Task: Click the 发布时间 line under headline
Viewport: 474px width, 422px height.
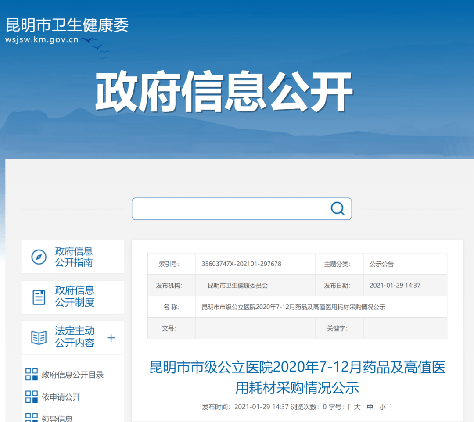Action: click(x=245, y=407)
